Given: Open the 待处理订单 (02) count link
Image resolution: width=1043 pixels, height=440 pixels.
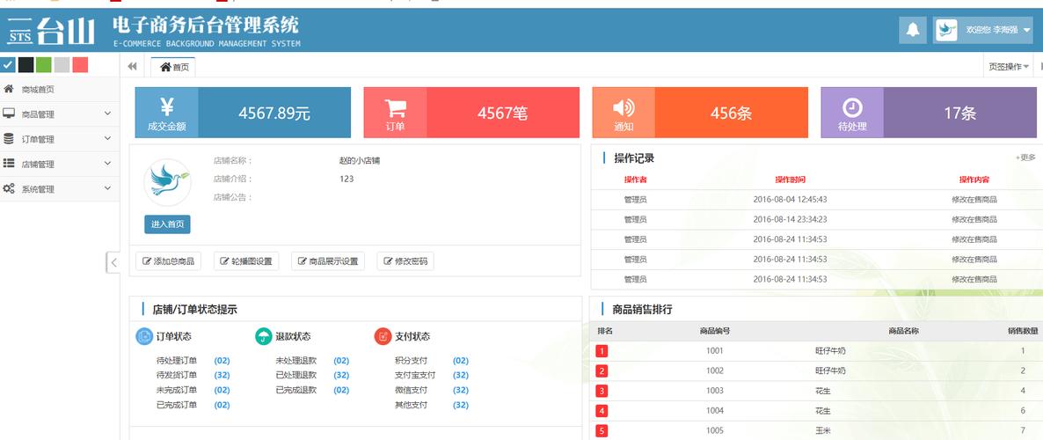Looking at the screenshot, I should (x=222, y=361).
